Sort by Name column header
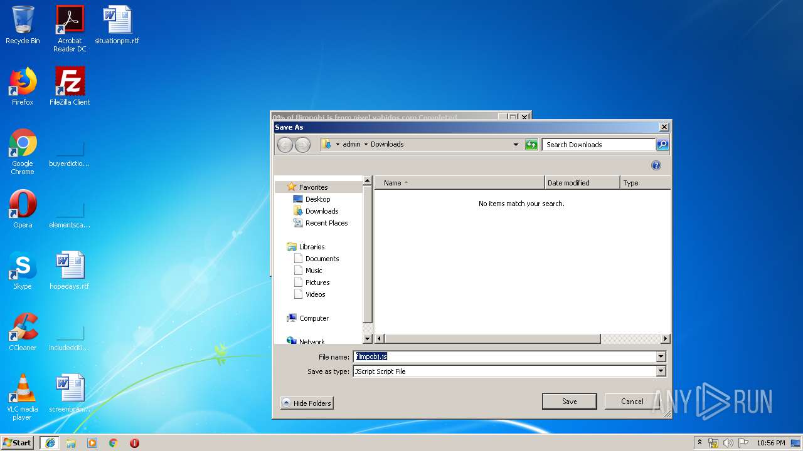Screen dimensions: 803x451 tap(460, 183)
